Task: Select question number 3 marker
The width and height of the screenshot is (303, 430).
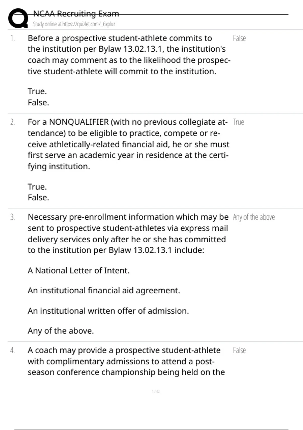Action: pos(12,217)
